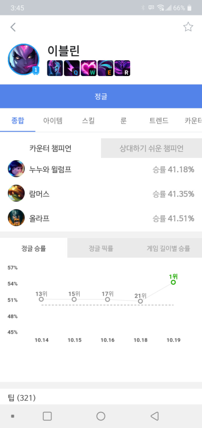Tap Evelynn's passive skill icon

tap(55, 68)
